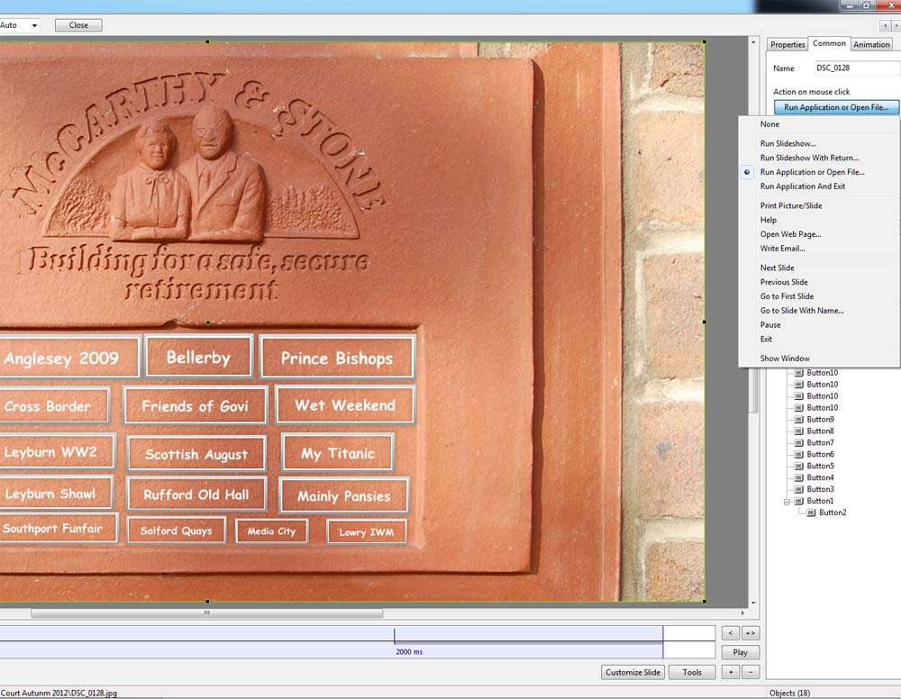Collapse the Button1 tree node
Screen dimensions: 901x699
click(x=787, y=502)
